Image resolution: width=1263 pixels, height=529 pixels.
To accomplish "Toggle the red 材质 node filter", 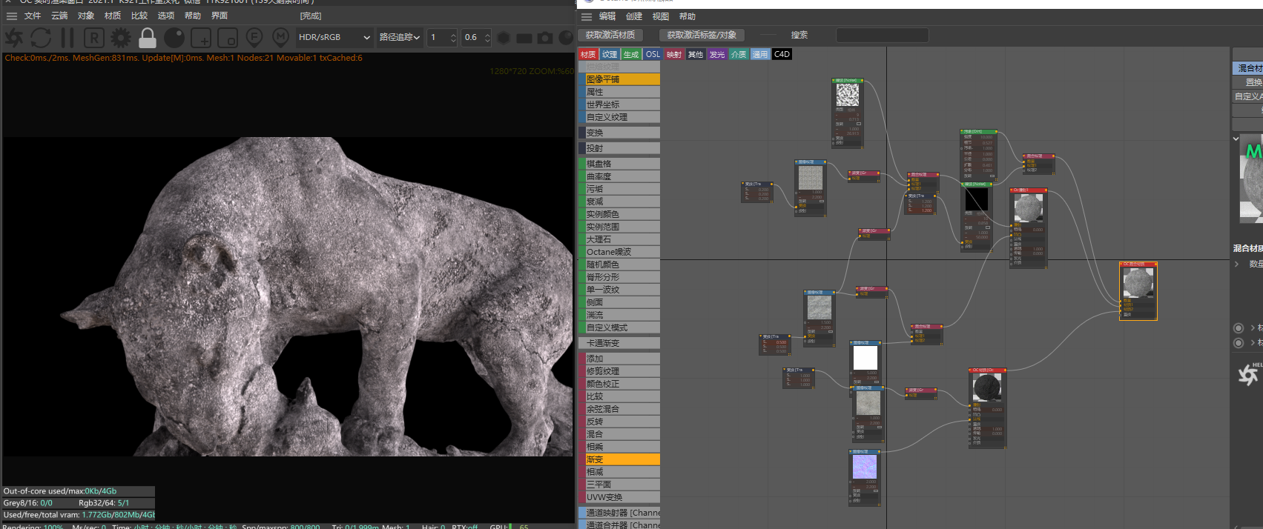I will pyautogui.click(x=588, y=54).
